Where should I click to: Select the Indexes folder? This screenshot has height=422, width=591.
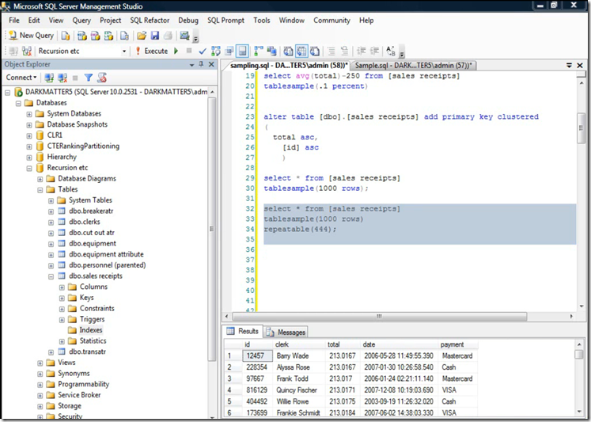point(90,330)
